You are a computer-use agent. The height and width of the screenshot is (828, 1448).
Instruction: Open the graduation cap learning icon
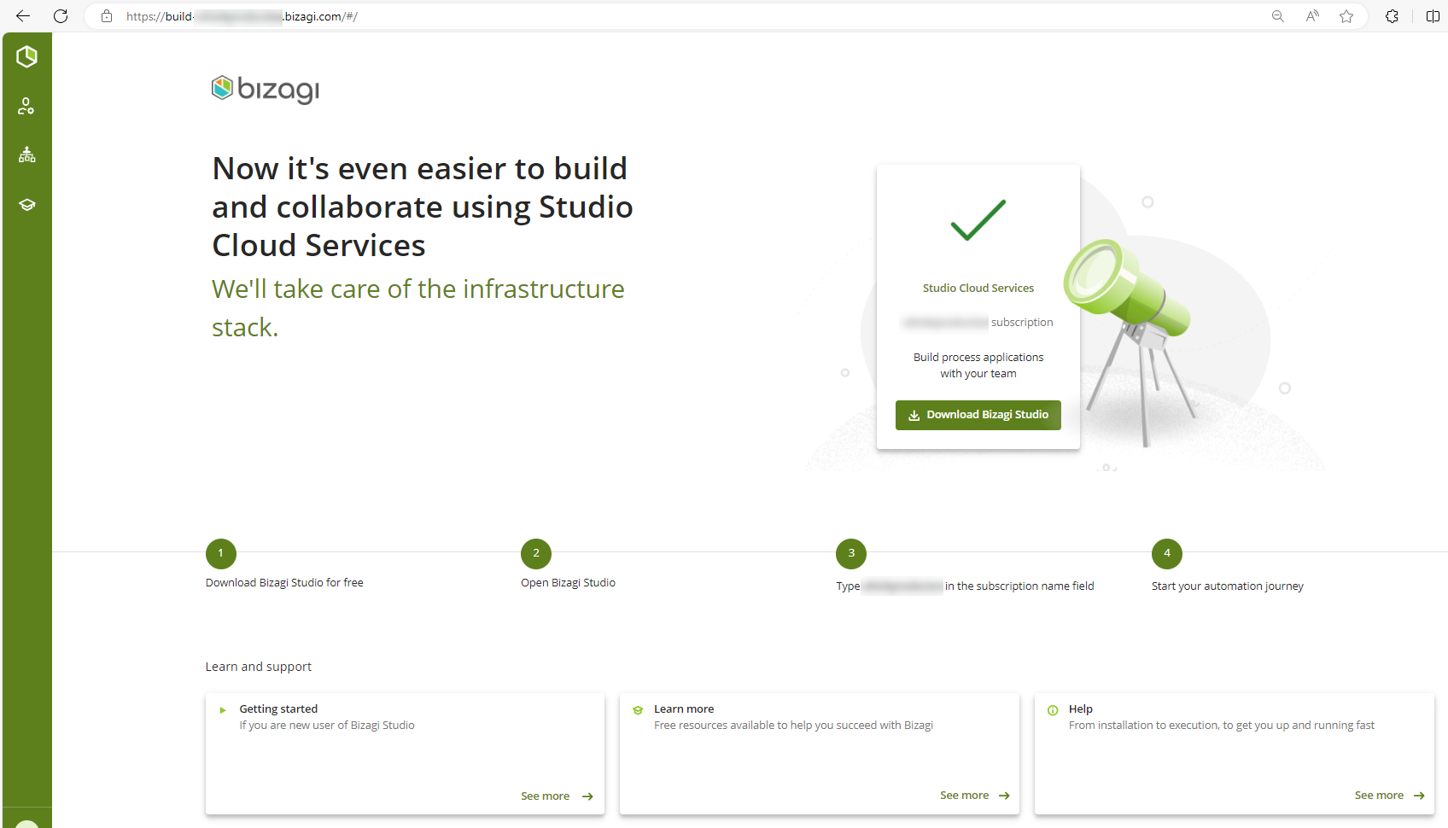point(26,205)
